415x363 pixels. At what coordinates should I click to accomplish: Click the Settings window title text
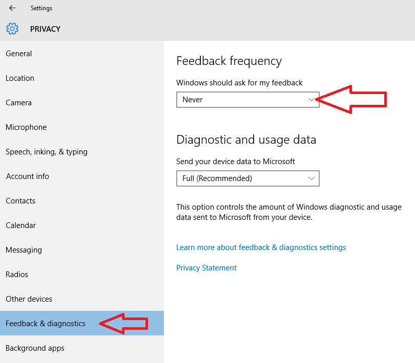[x=42, y=8]
